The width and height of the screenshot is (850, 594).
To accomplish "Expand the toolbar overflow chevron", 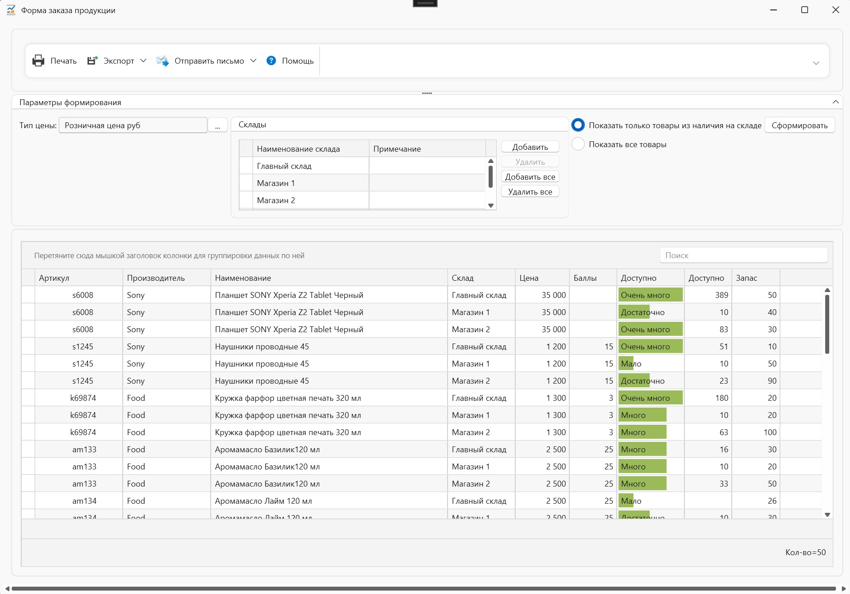I will (816, 63).
